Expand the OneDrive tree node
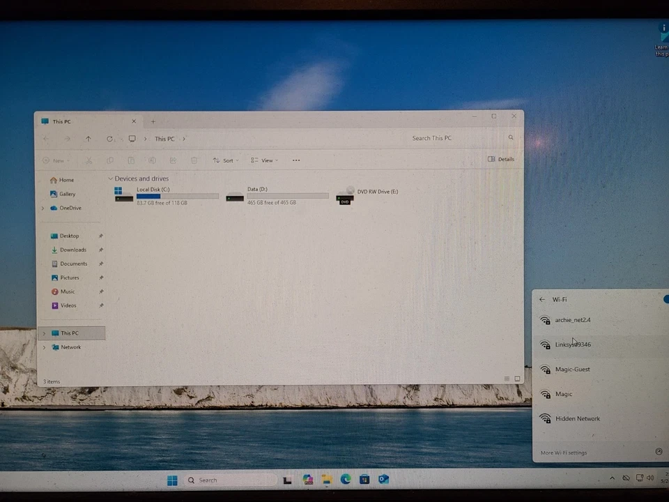 click(x=43, y=208)
